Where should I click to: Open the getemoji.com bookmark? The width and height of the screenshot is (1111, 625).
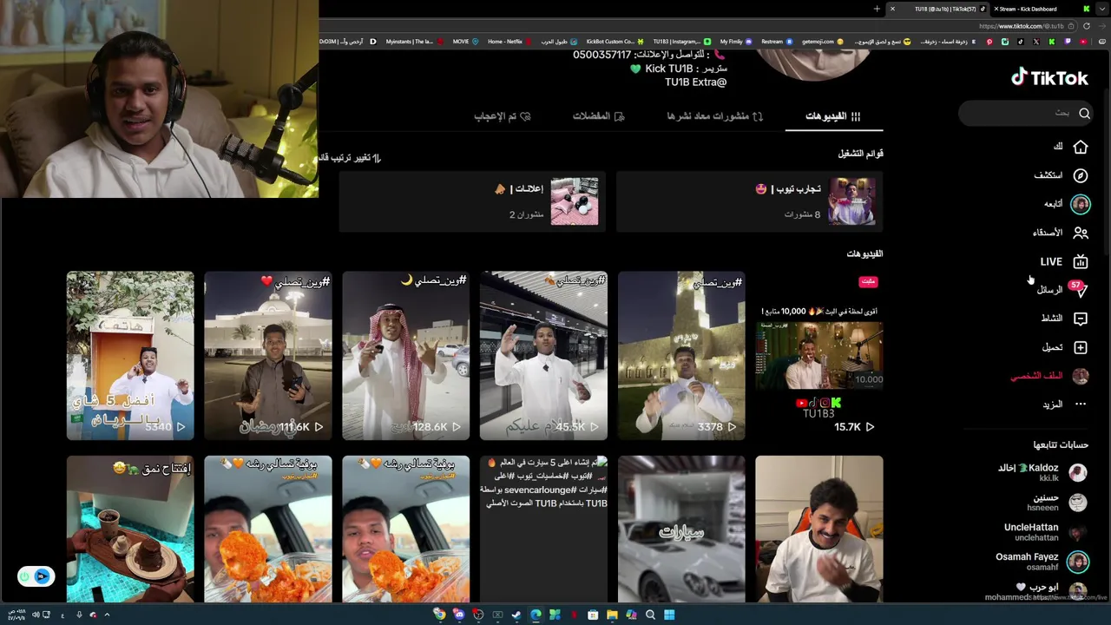coord(821,42)
